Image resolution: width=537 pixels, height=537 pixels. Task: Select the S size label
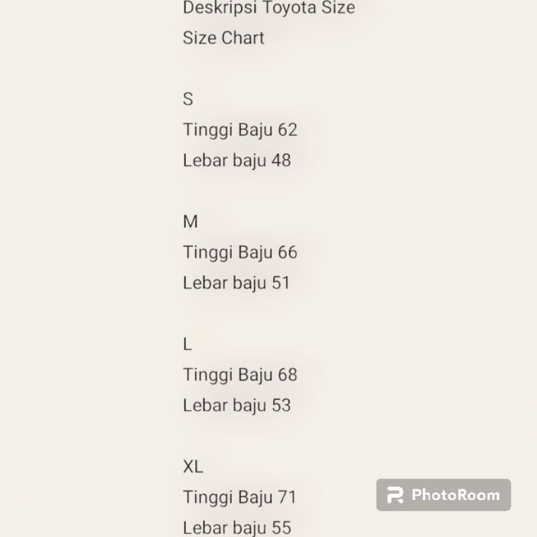[188, 99]
